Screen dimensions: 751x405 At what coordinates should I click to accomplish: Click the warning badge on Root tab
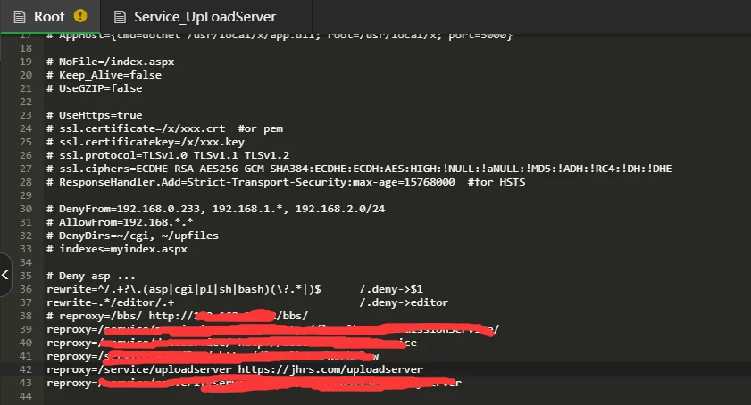point(80,16)
